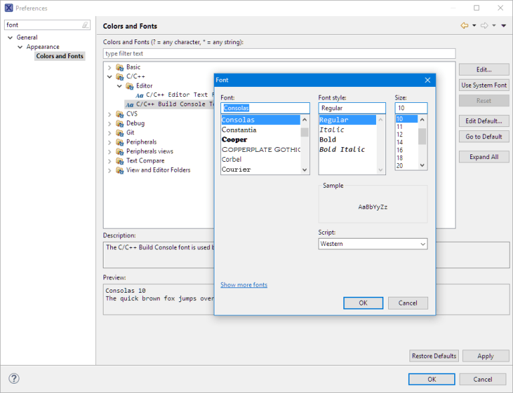This screenshot has width=513, height=393.
Task: Click the Expand All button
Action: (484, 157)
